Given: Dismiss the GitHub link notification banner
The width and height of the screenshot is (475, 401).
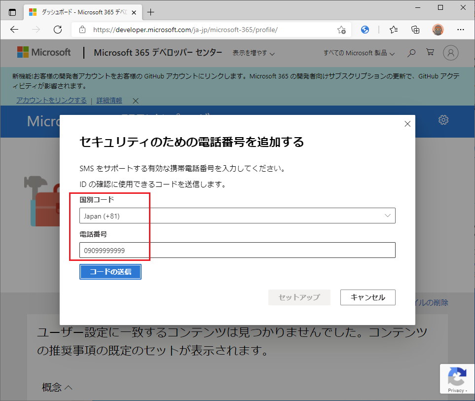Looking at the screenshot, I should click(136, 101).
